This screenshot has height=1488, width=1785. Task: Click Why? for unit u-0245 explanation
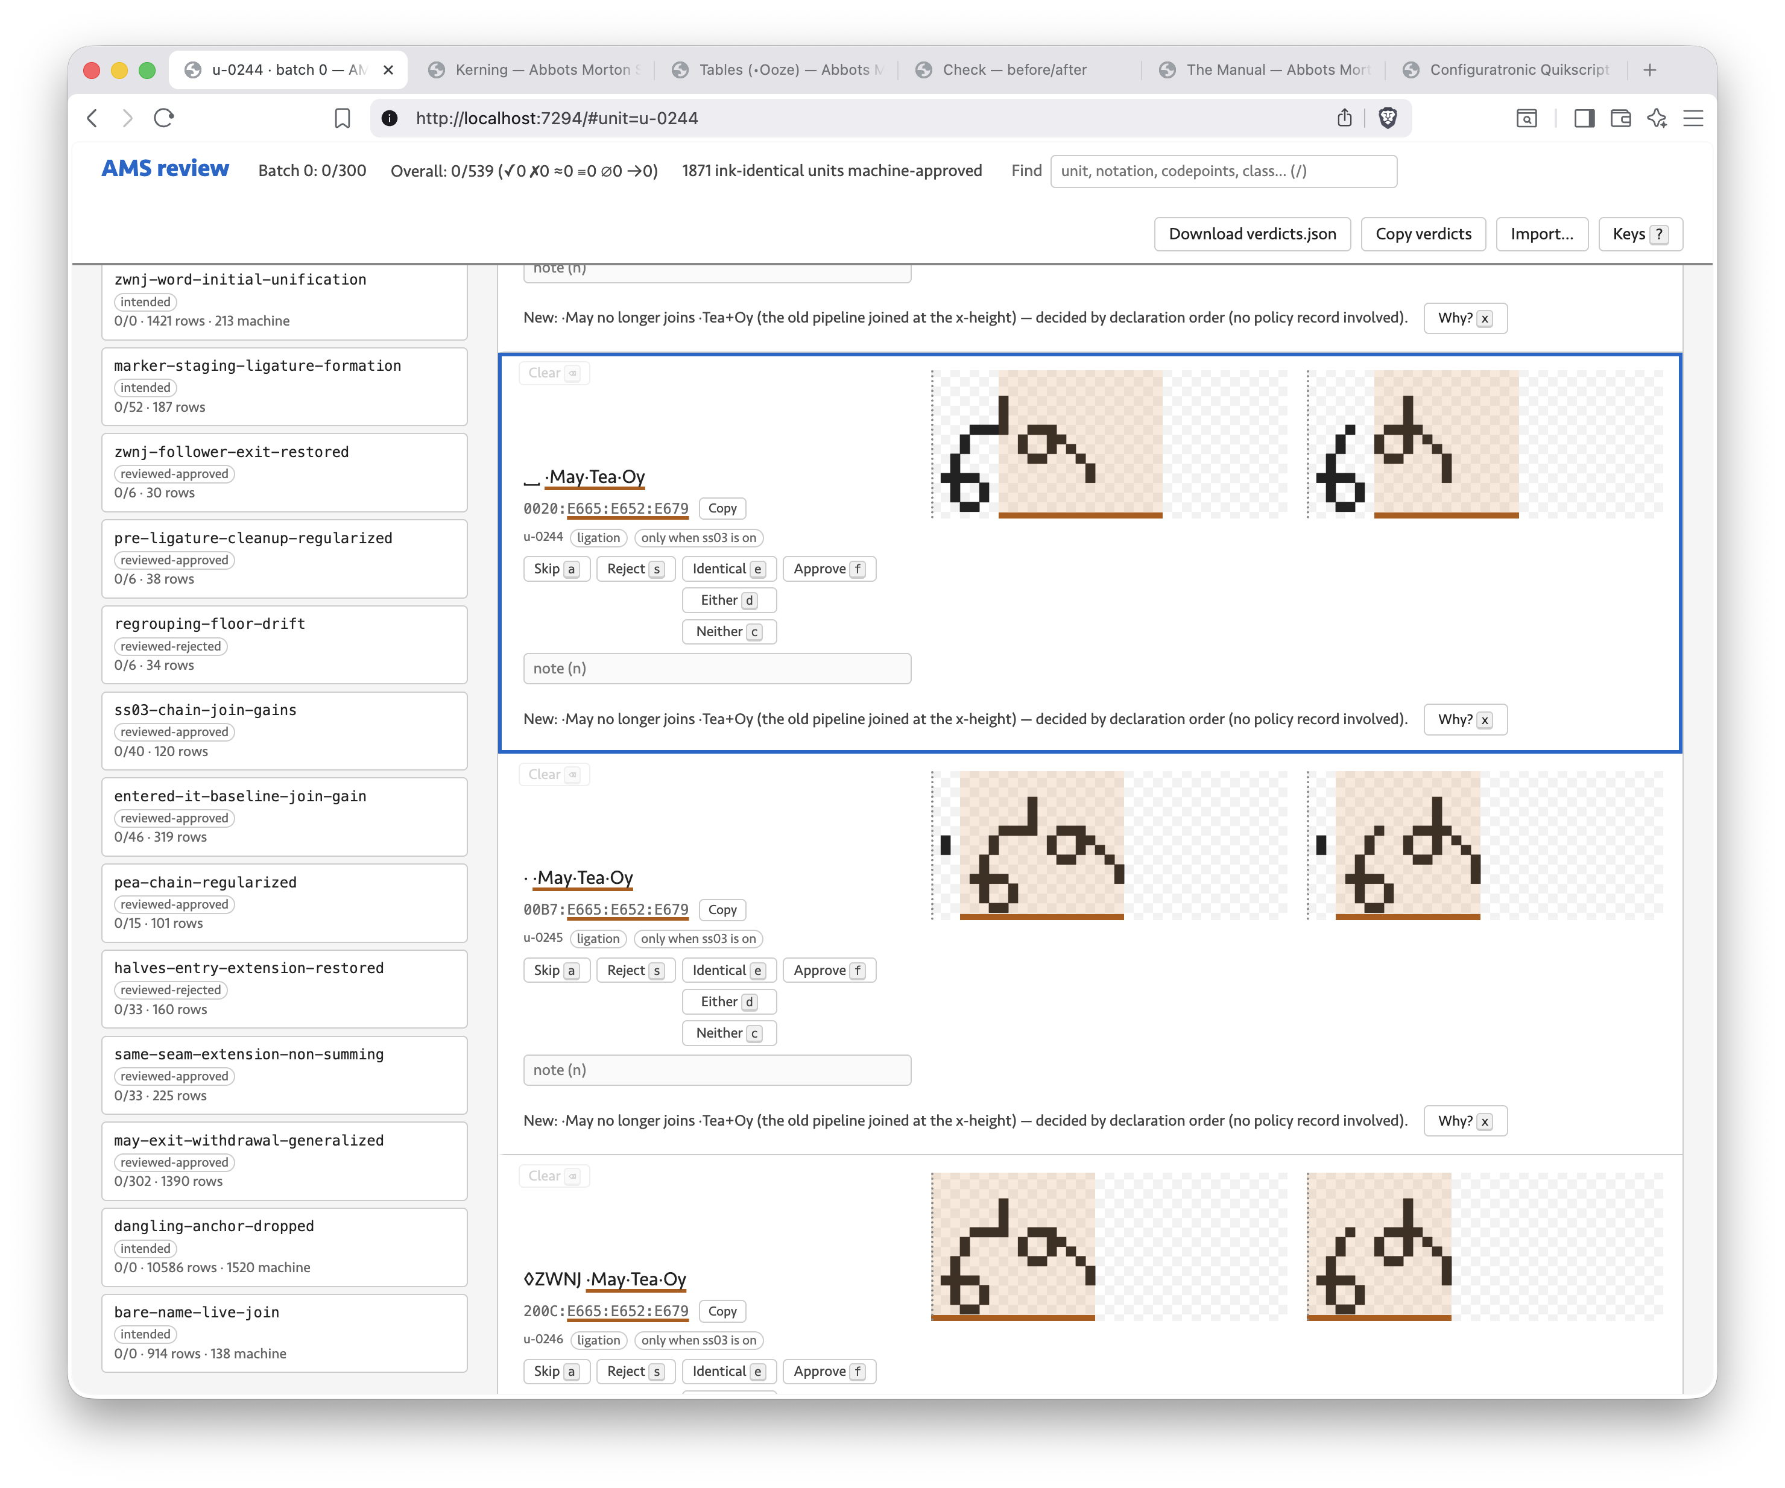click(x=1465, y=1122)
